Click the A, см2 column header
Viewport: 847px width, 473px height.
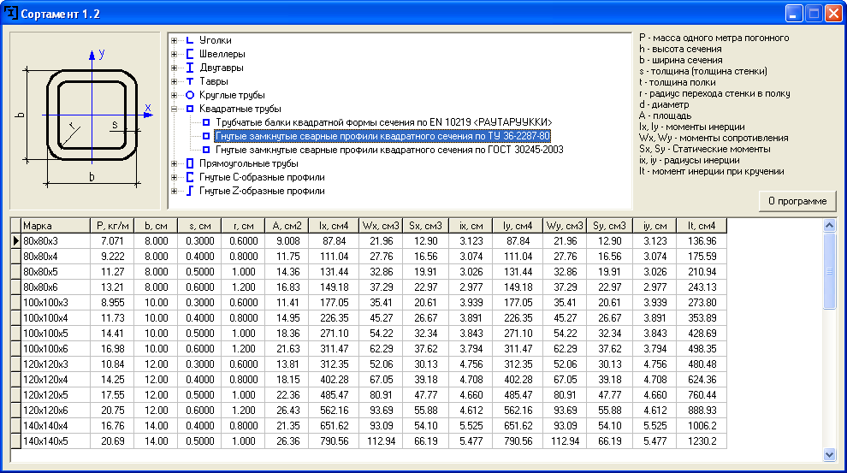point(287,226)
